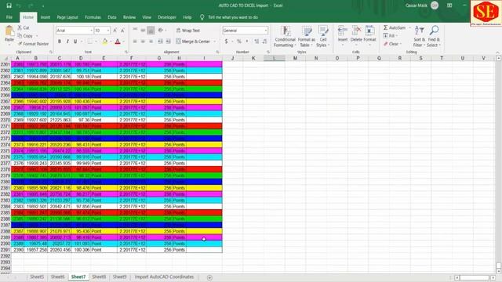Apply the yellow Fill Color bucket
Screen dimensions: 502x282
coord(104,42)
